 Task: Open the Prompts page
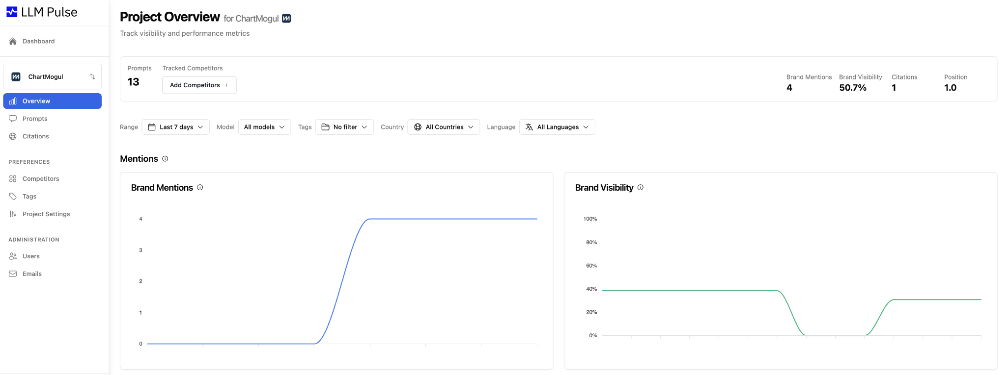tap(53, 119)
